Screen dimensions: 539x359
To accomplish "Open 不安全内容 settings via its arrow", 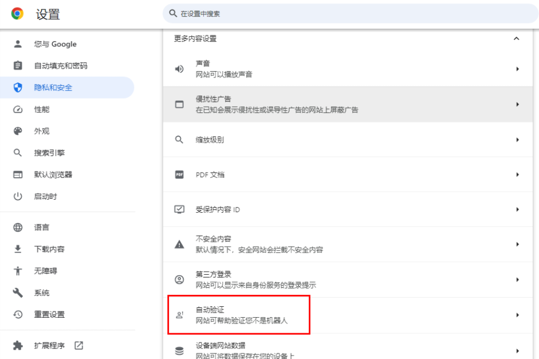I will point(517,244).
